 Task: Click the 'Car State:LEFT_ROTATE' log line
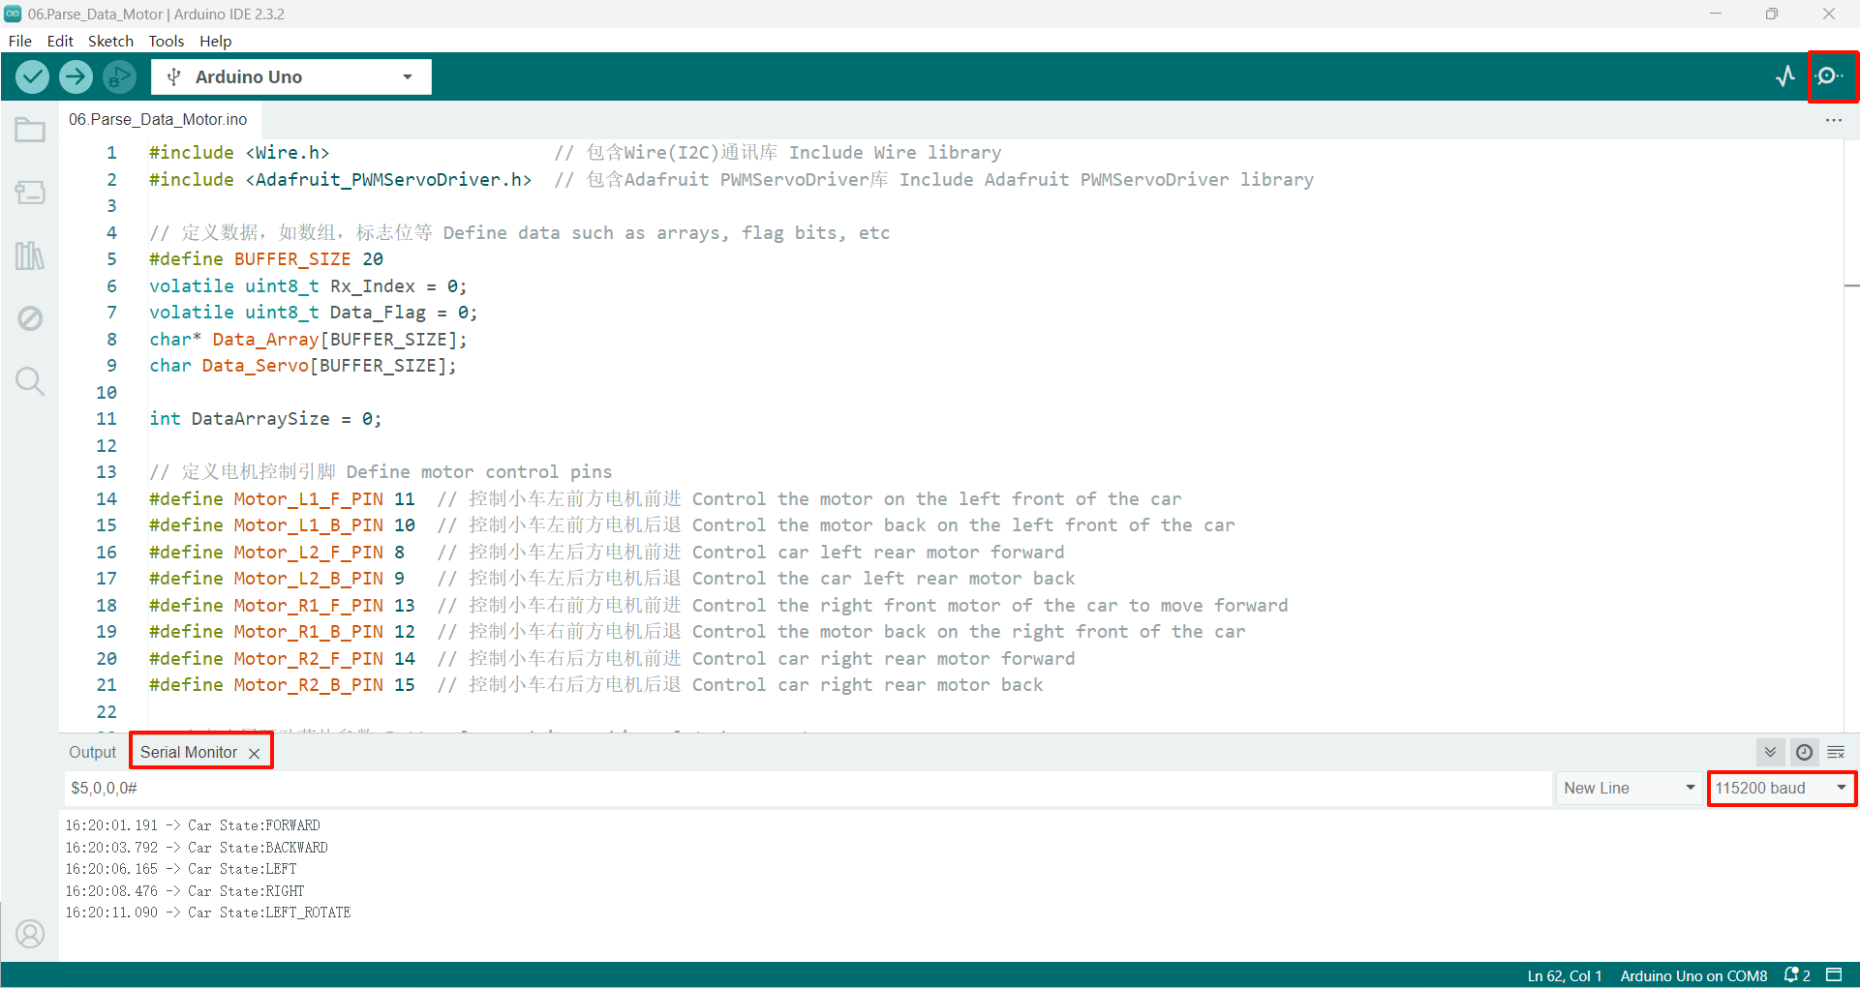pos(208,913)
